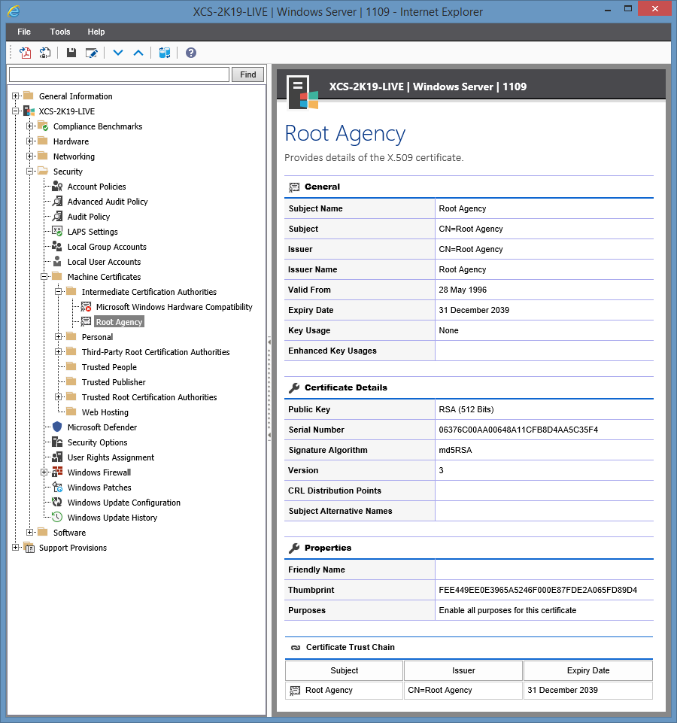
Task: Expand the Windows Firewall tree node
Action: pyautogui.click(x=44, y=472)
